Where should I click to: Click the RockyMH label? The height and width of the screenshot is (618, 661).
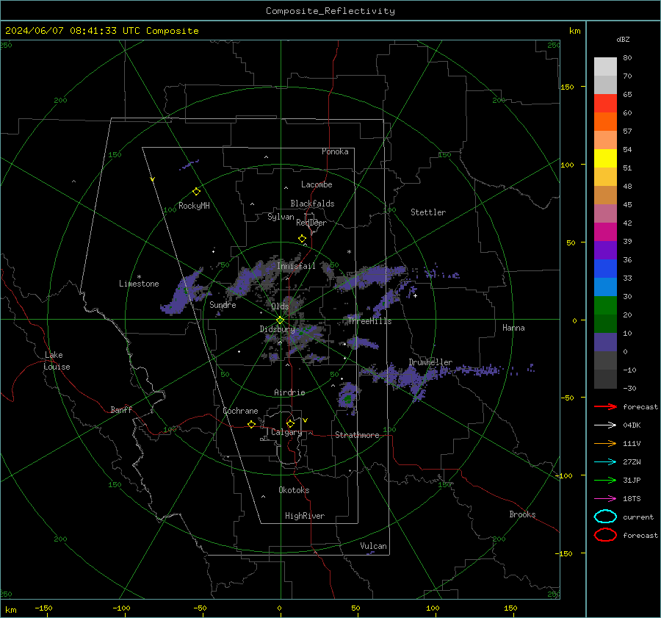(194, 206)
